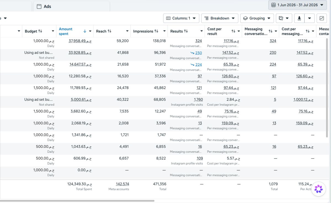The width and height of the screenshot is (331, 203).
Task: Open the Ads tab
Action: click(x=72, y=6)
